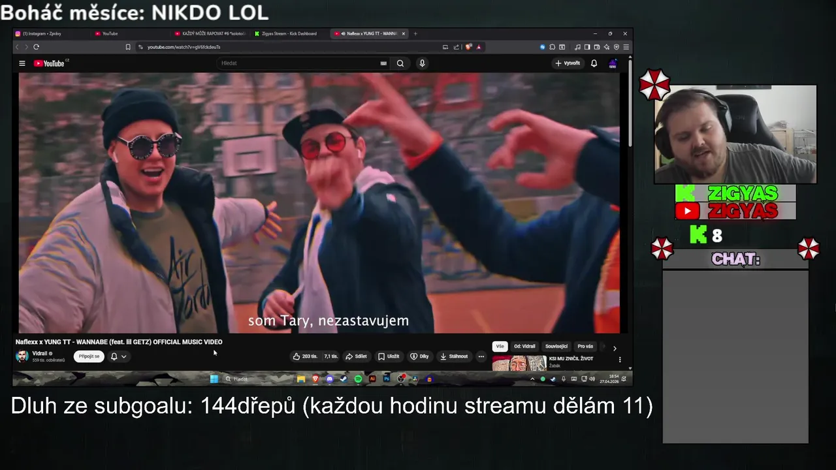Open the Vidrail channel name link

click(40, 353)
